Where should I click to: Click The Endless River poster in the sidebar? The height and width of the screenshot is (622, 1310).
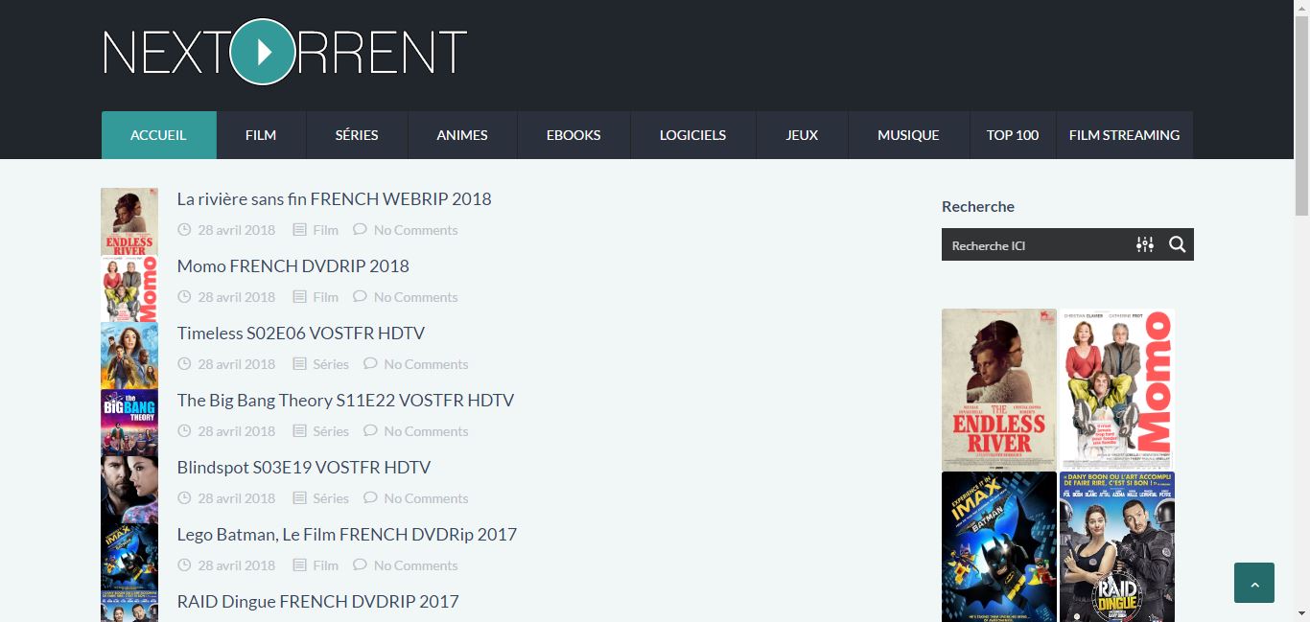pos(998,389)
